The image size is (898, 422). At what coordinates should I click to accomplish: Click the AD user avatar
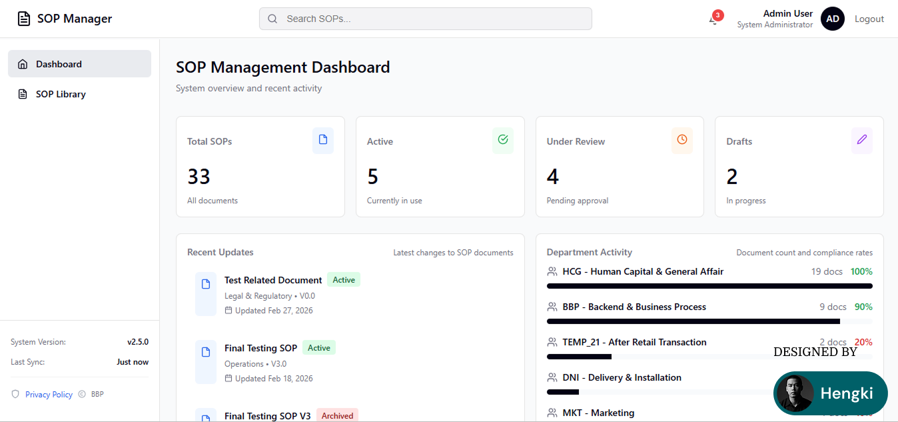click(833, 19)
